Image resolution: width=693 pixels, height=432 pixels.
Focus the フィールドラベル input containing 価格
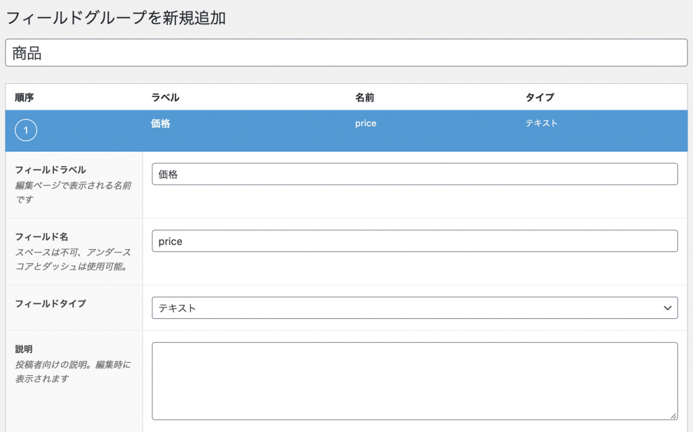pyautogui.click(x=414, y=174)
